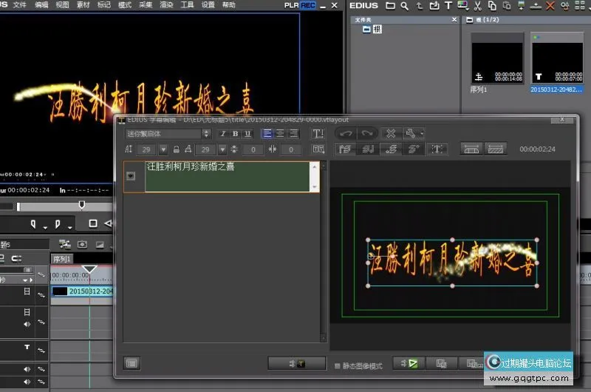This screenshot has height=392, width=591.
Task: Enable the 静态图像模式 checkbox
Action: 338,366
